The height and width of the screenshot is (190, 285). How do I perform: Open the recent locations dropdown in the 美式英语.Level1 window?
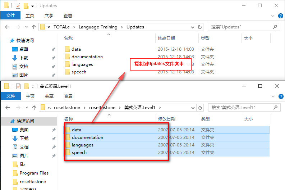click(x=27, y=108)
